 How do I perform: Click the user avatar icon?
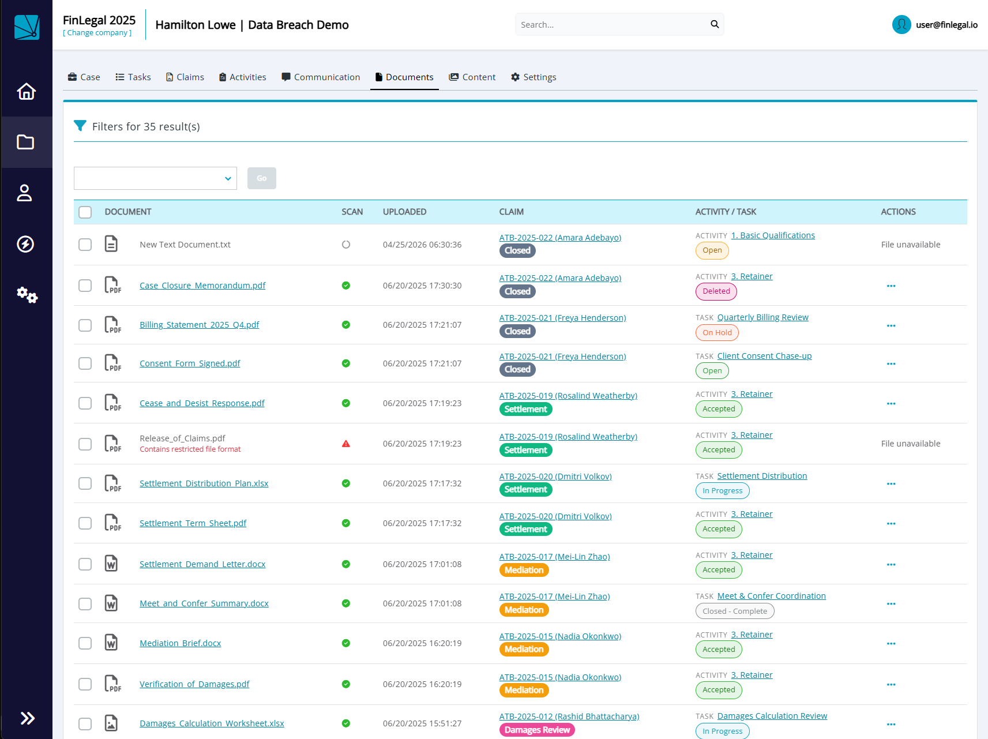coord(901,24)
